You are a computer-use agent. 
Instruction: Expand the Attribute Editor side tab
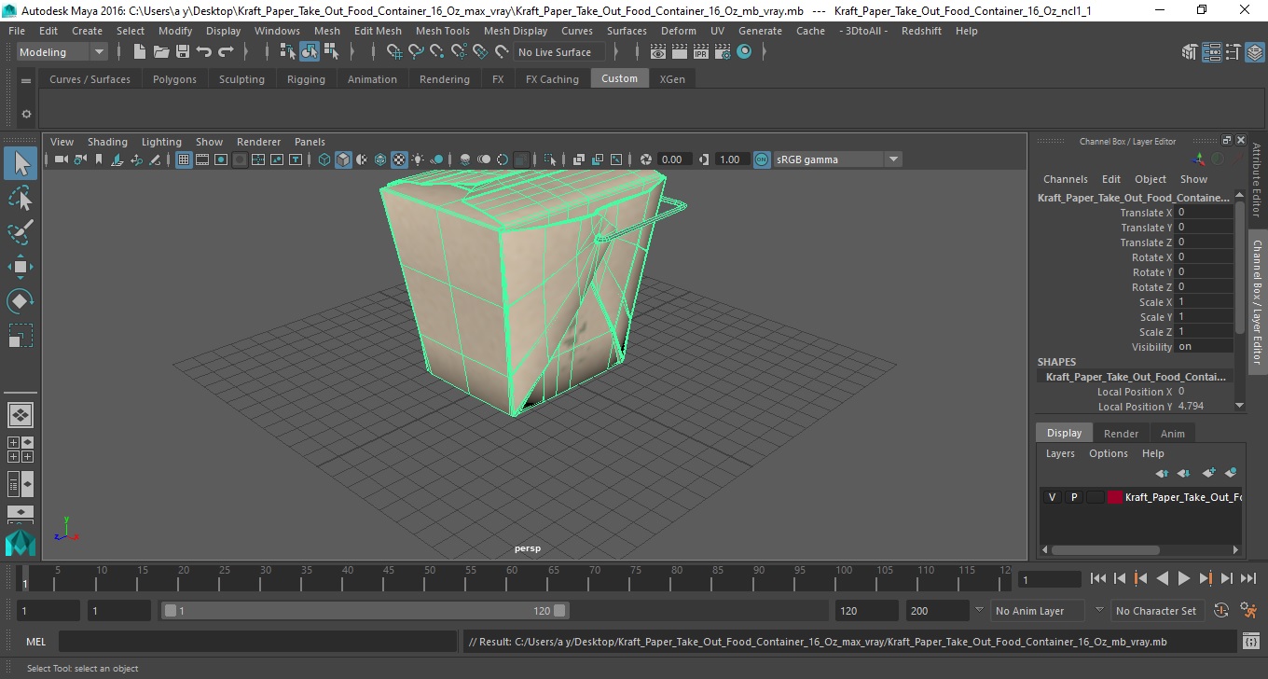[x=1257, y=181]
